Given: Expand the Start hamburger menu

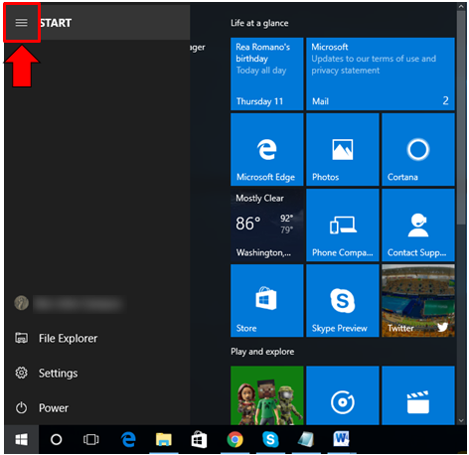Looking at the screenshot, I should [22, 23].
